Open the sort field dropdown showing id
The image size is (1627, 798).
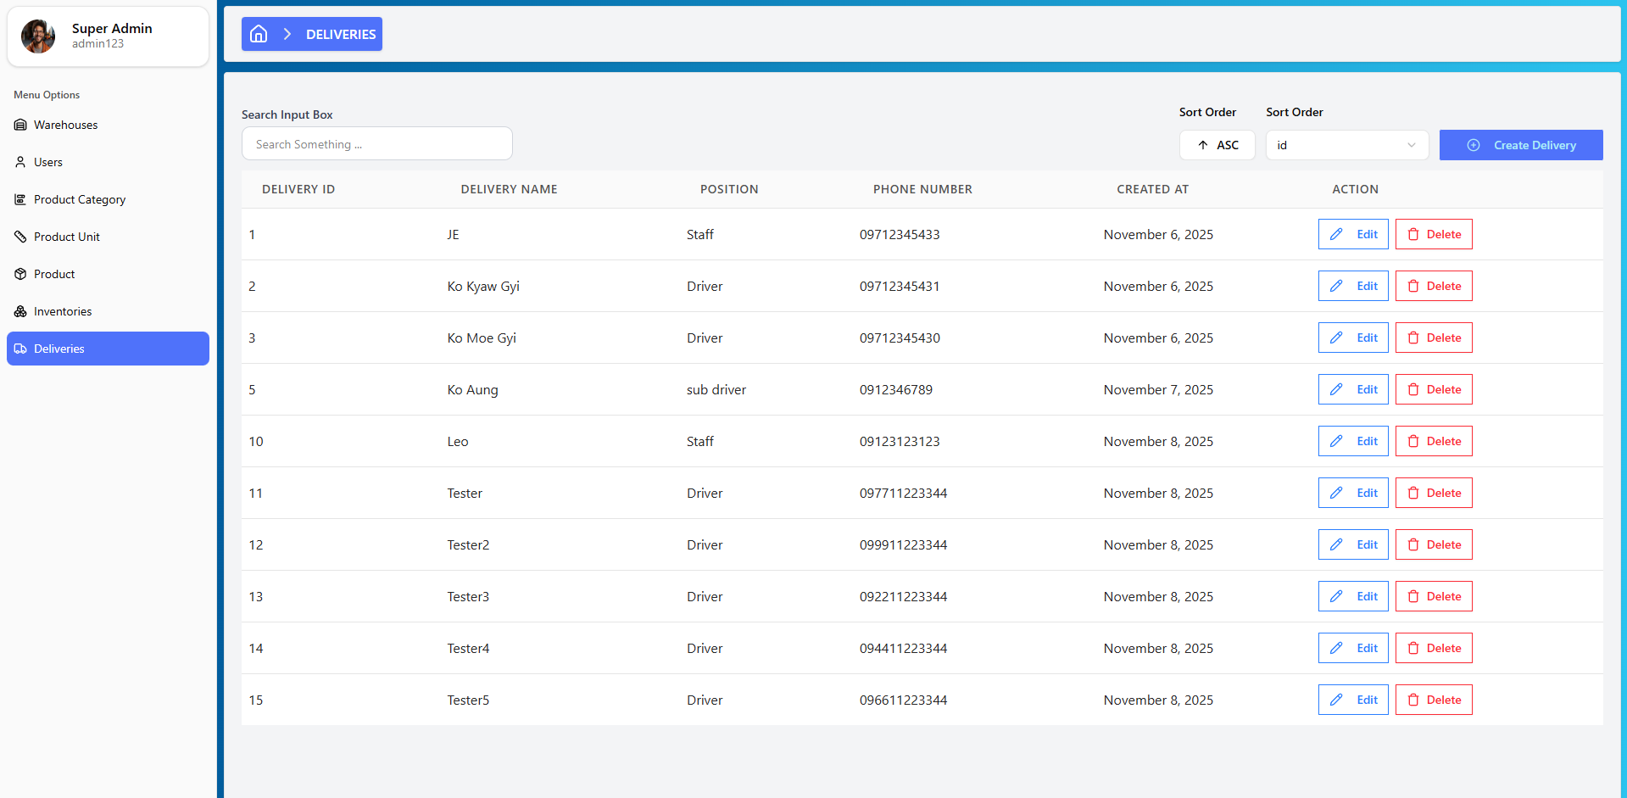pos(1346,145)
